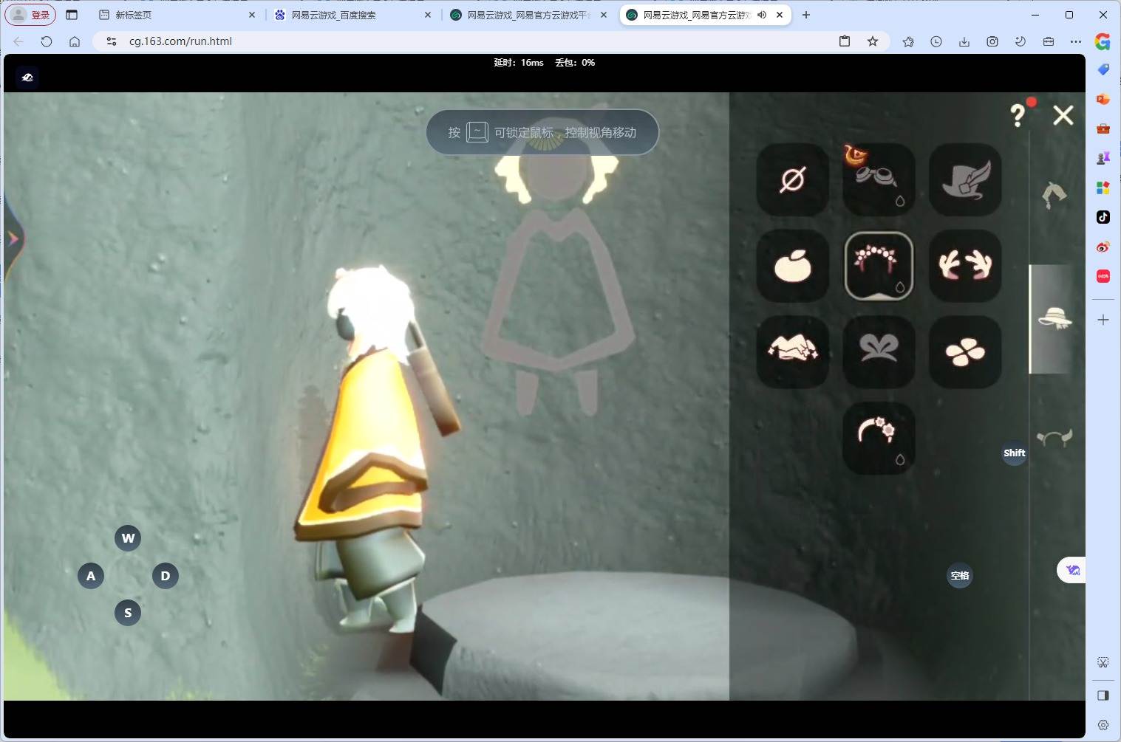Open the red toolbox sidebar app
This screenshot has width=1121, height=742.
point(1103,128)
